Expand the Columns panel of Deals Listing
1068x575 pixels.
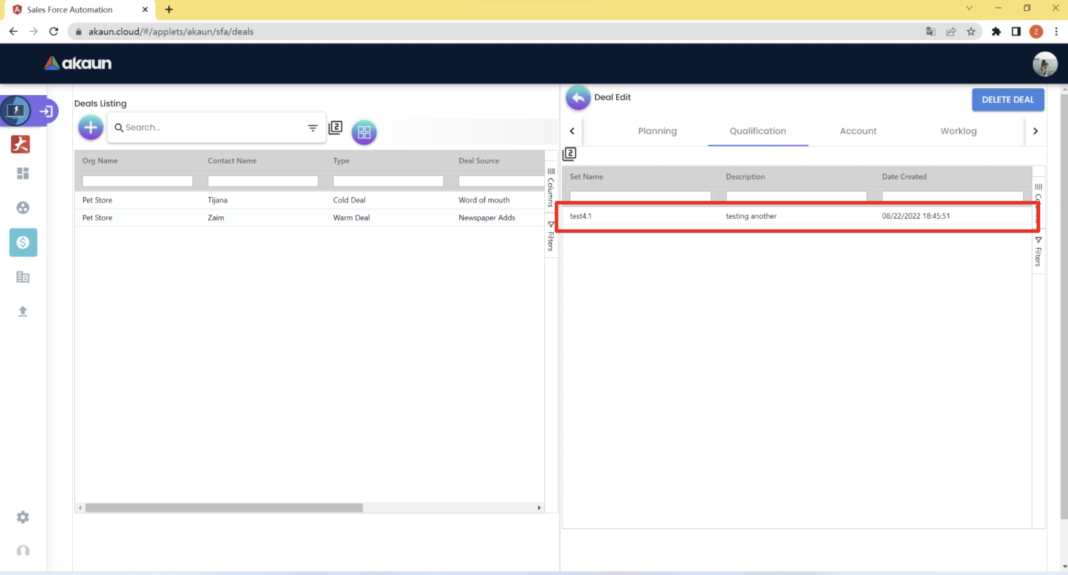tap(551, 188)
